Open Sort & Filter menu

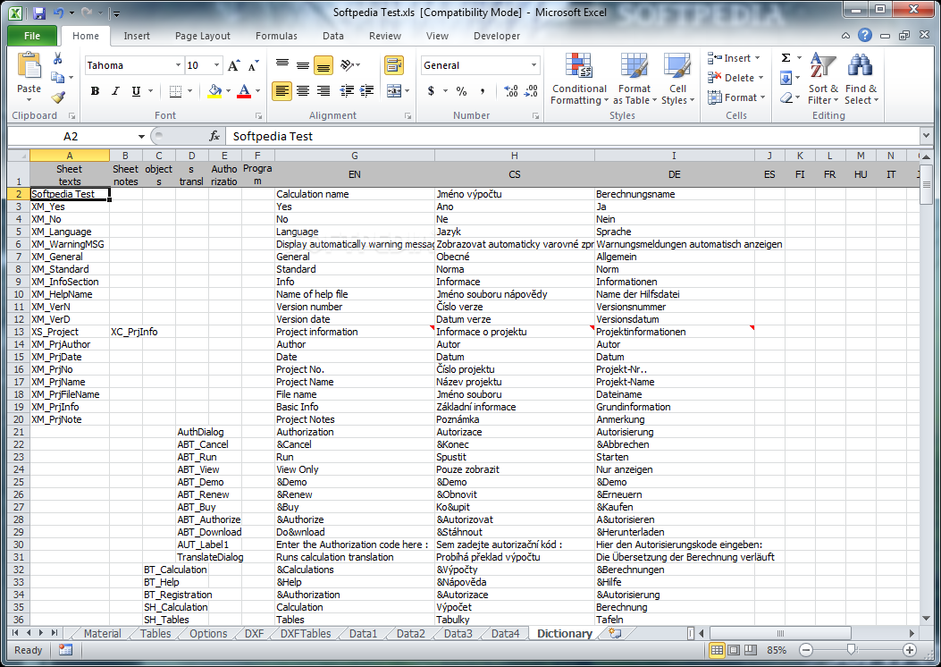click(823, 79)
